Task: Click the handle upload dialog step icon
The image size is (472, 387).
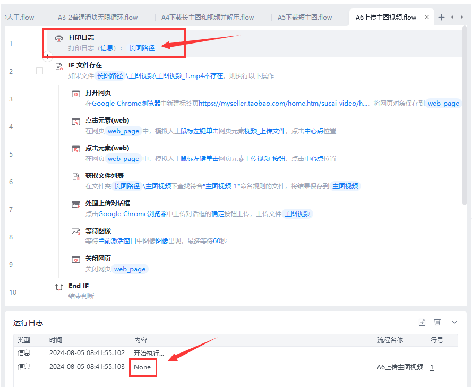Action: [x=76, y=204]
